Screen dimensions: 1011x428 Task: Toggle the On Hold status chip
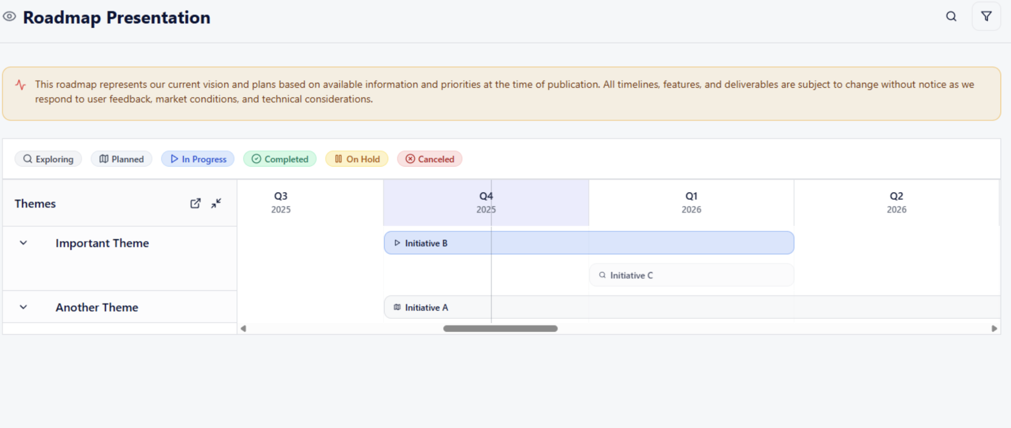click(357, 159)
